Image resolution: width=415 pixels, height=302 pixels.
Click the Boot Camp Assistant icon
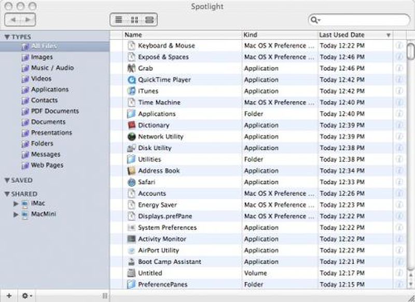pos(131,262)
